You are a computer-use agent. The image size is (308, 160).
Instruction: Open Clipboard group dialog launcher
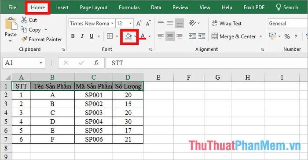pos(63,50)
